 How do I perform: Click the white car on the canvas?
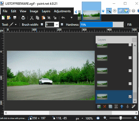(46, 81)
